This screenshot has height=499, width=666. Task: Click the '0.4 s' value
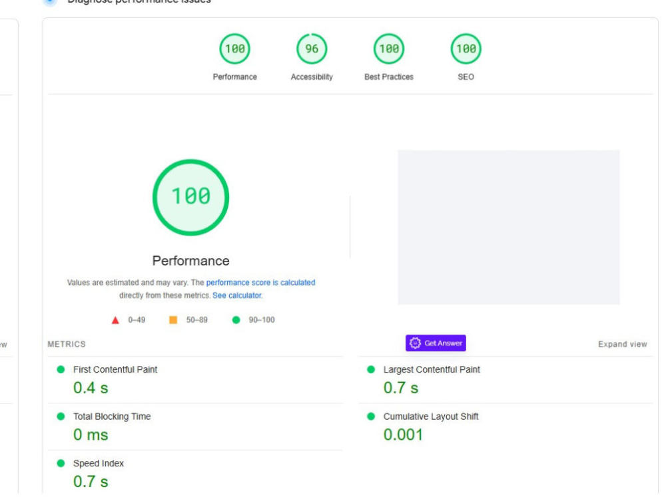click(x=91, y=388)
